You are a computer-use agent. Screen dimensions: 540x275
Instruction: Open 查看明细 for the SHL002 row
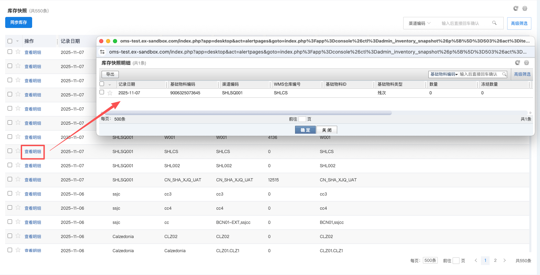tap(33, 166)
